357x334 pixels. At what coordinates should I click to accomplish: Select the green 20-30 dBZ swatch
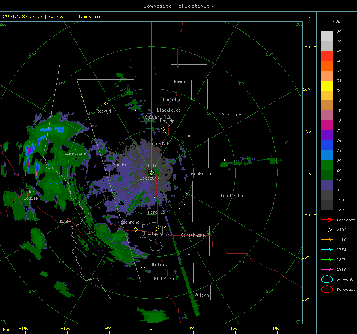pos(327,165)
